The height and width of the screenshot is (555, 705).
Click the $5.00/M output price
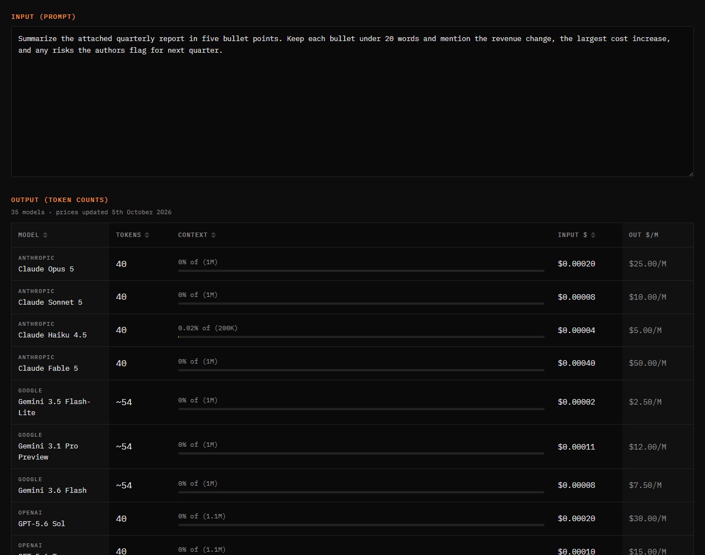click(x=645, y=331)
